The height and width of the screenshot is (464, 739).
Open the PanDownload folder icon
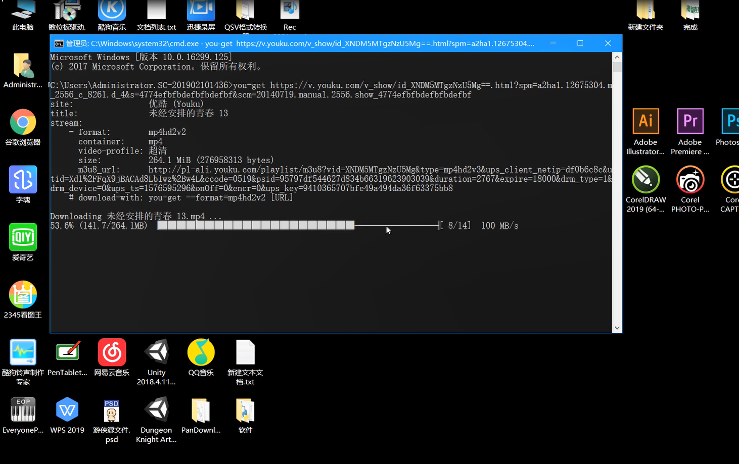pos(201,415)
